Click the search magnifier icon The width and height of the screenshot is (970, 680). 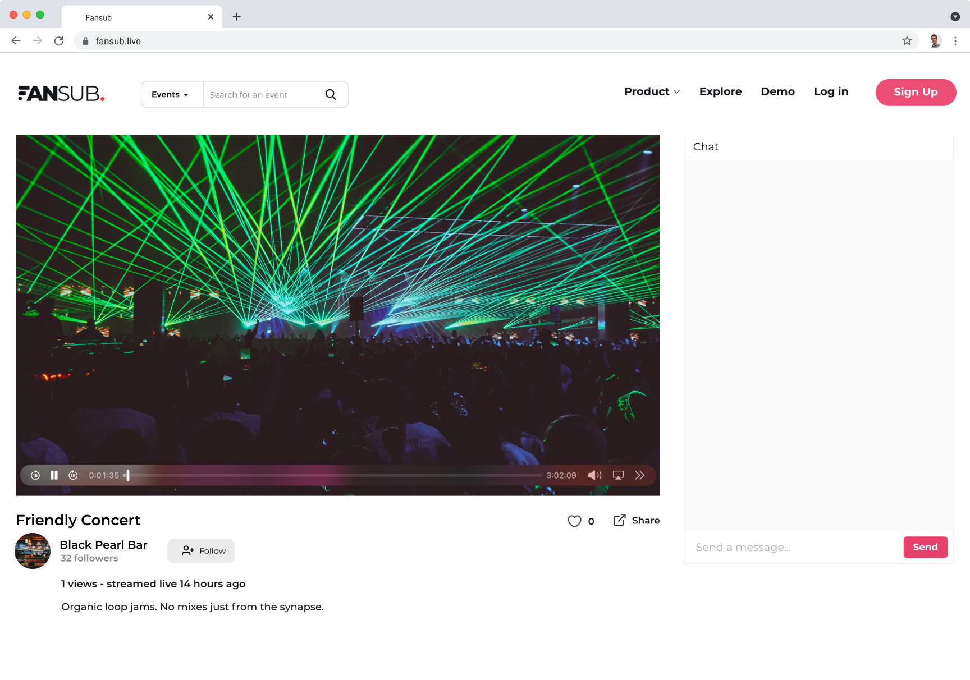tap(331, 94)
